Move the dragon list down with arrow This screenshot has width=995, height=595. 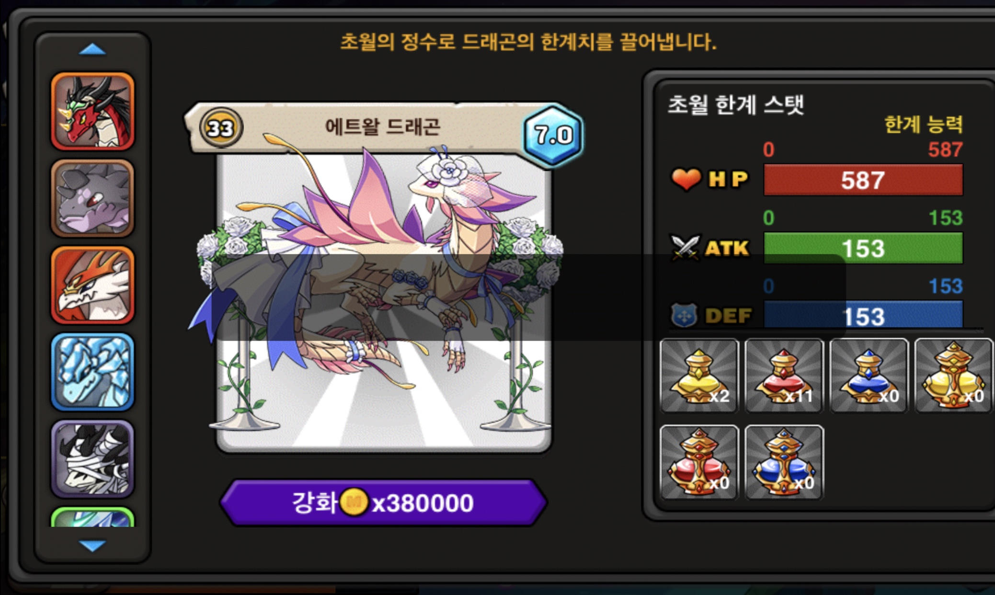pos(92,546)
